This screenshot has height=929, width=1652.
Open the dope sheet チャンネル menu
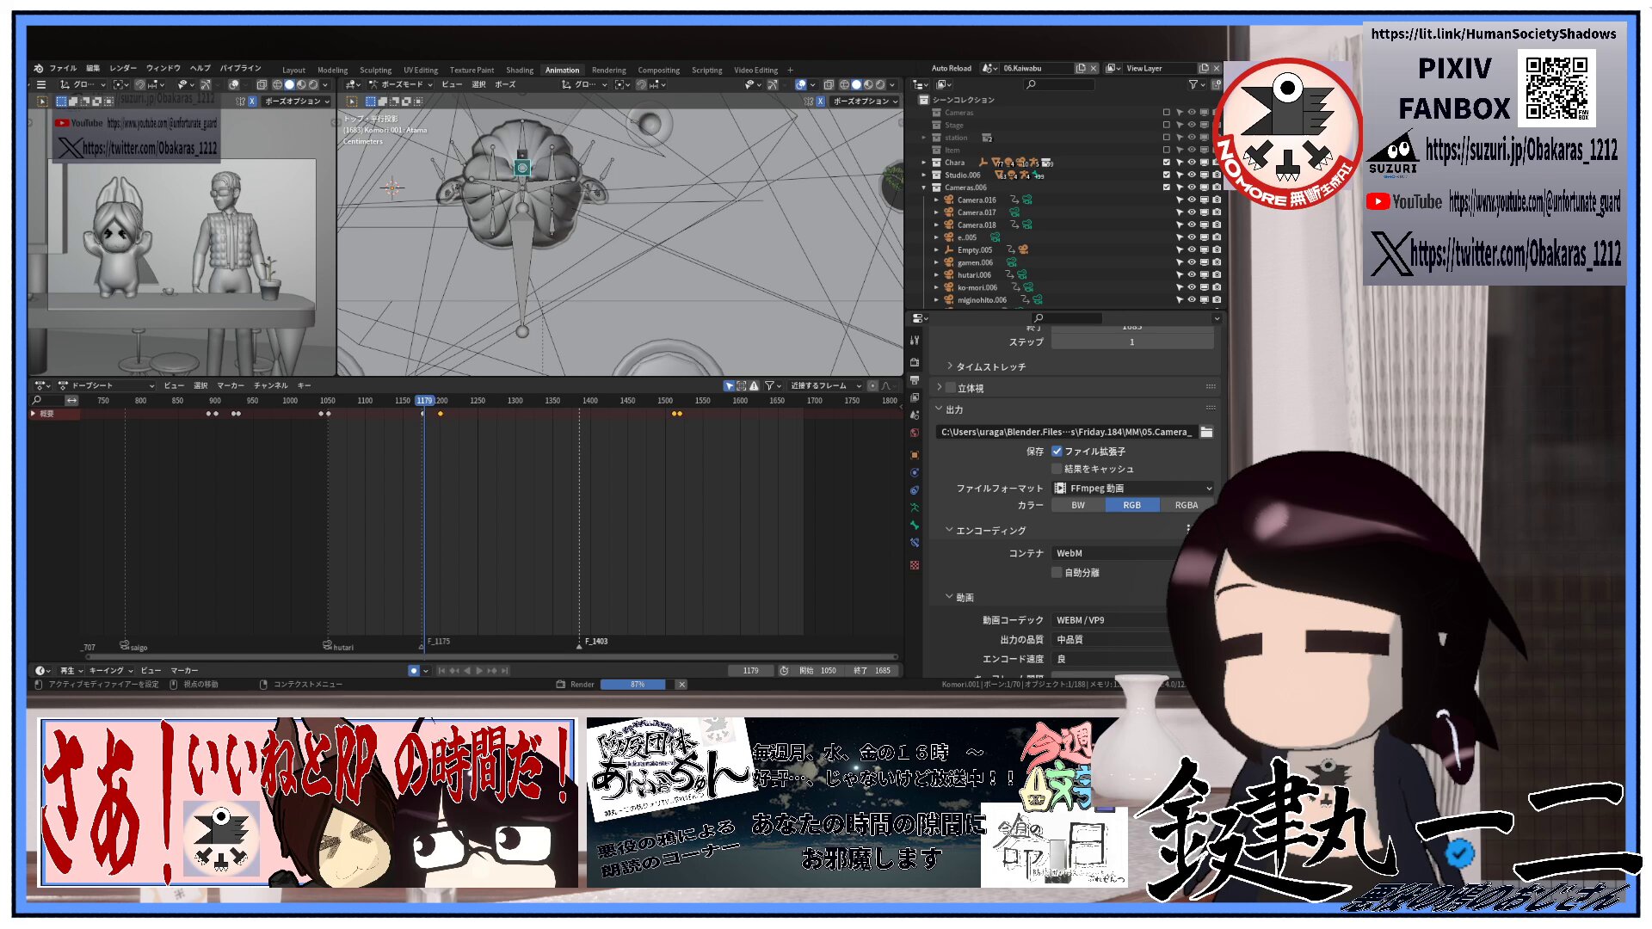tap(270, 385)
